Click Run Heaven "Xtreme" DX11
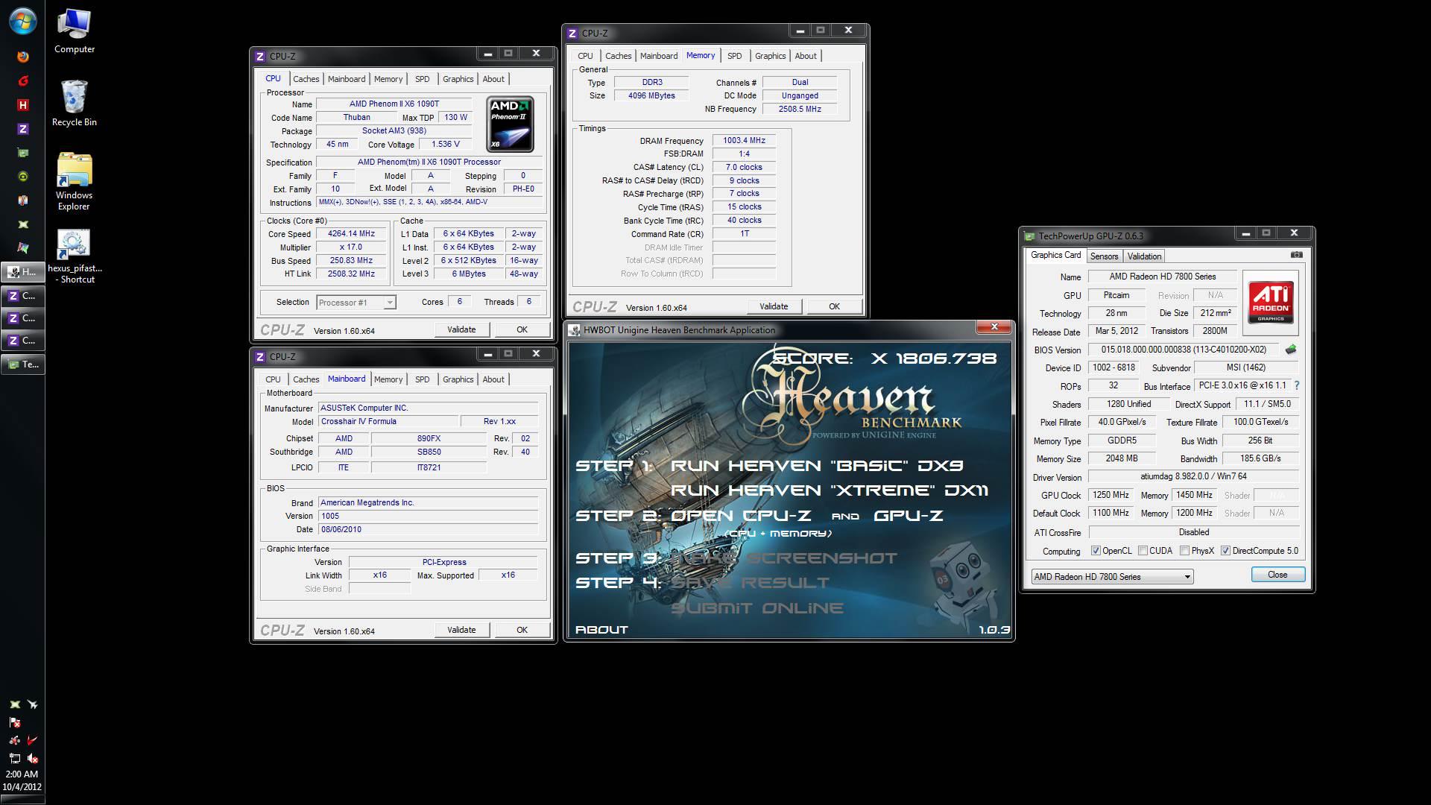Viewport: 1431px width, 805px height. (830, 490)
